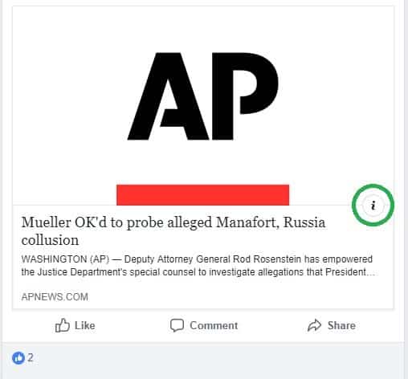This screenshot has height=379, width=408.
Task: Click the speech bubble icon beside Comment
Action: [x=177, y=325]
